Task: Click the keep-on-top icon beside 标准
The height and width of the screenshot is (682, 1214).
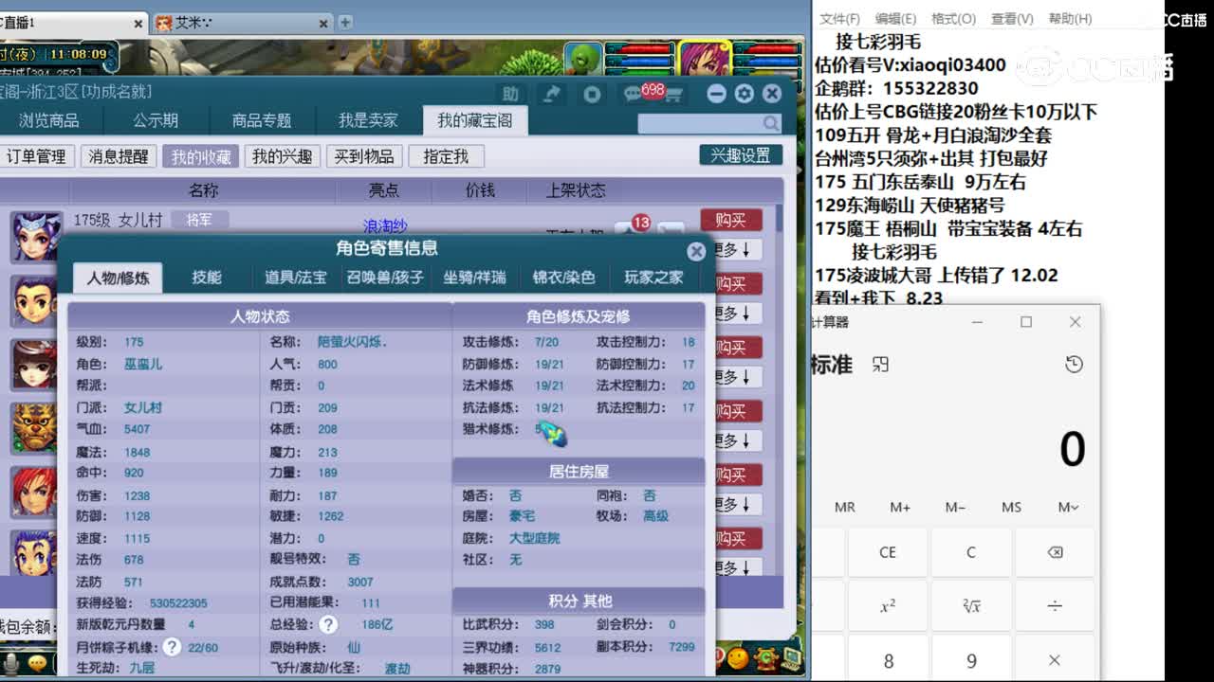Action: pyautogui.click(x=880, y=363)
